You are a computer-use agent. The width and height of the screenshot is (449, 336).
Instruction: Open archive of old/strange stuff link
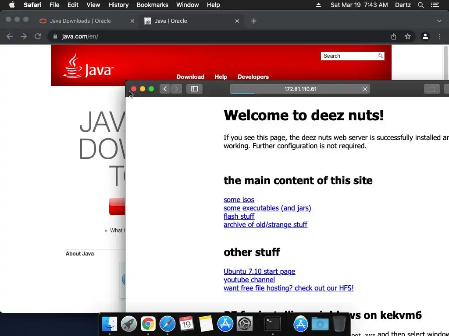pos(265,224)
